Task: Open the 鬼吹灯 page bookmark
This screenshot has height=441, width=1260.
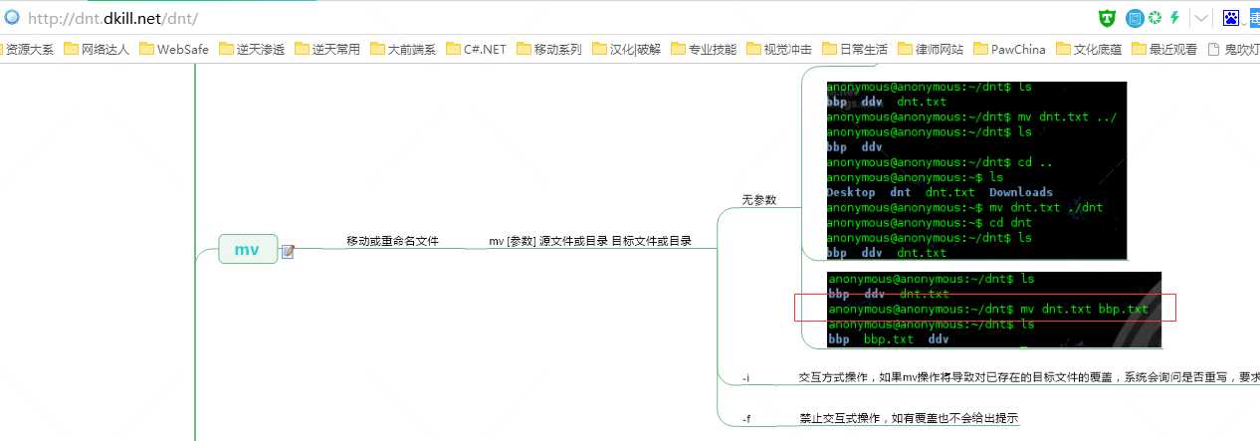Action: coord(1233,49)
